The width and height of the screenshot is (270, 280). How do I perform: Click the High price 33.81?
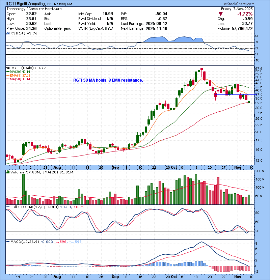tap(31, 19)
